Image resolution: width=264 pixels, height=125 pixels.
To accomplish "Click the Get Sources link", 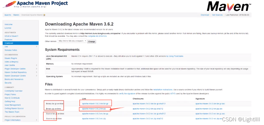I will [217, 15].
